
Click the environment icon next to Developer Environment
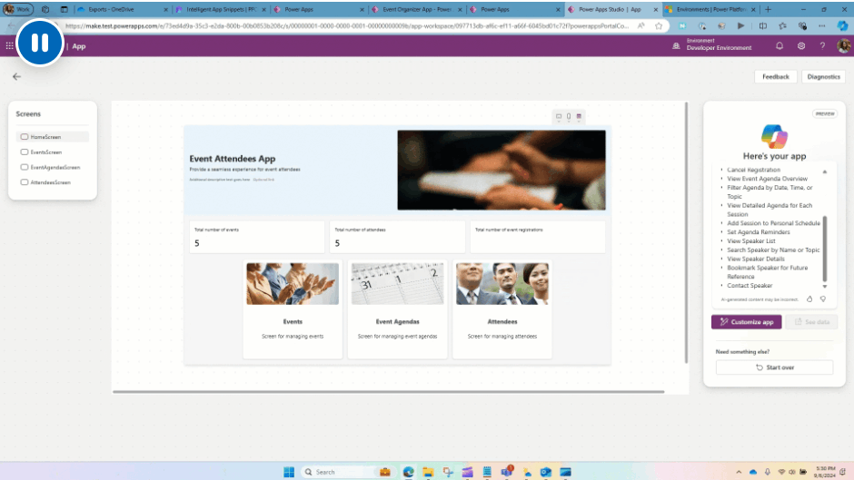click(676, 46)
